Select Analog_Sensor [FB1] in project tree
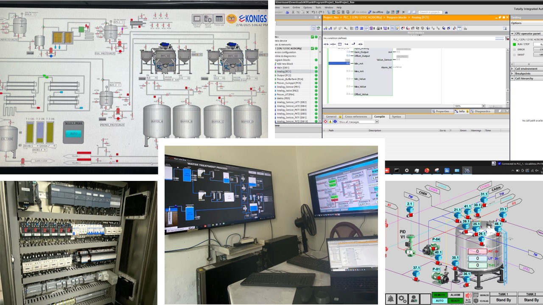The width and height of the screenshot is (543, 305). 288,87
